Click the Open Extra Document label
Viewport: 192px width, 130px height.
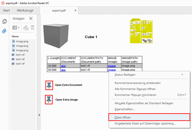click(x=68, y=85)
